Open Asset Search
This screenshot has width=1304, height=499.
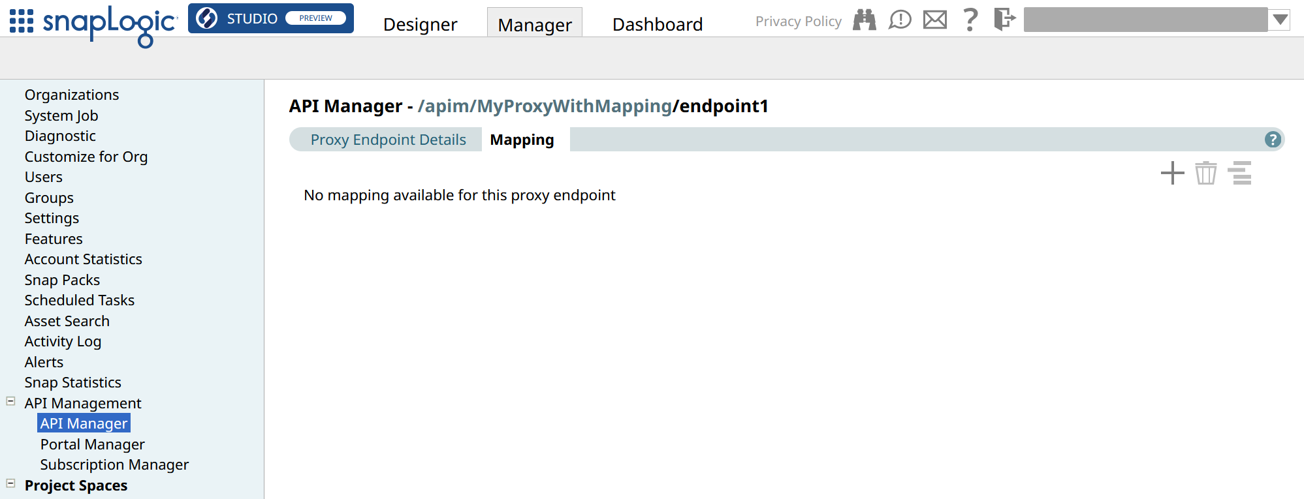(67, 321)
